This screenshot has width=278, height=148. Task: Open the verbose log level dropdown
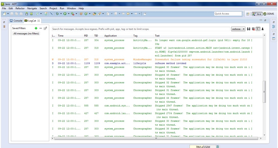(238, 29)
